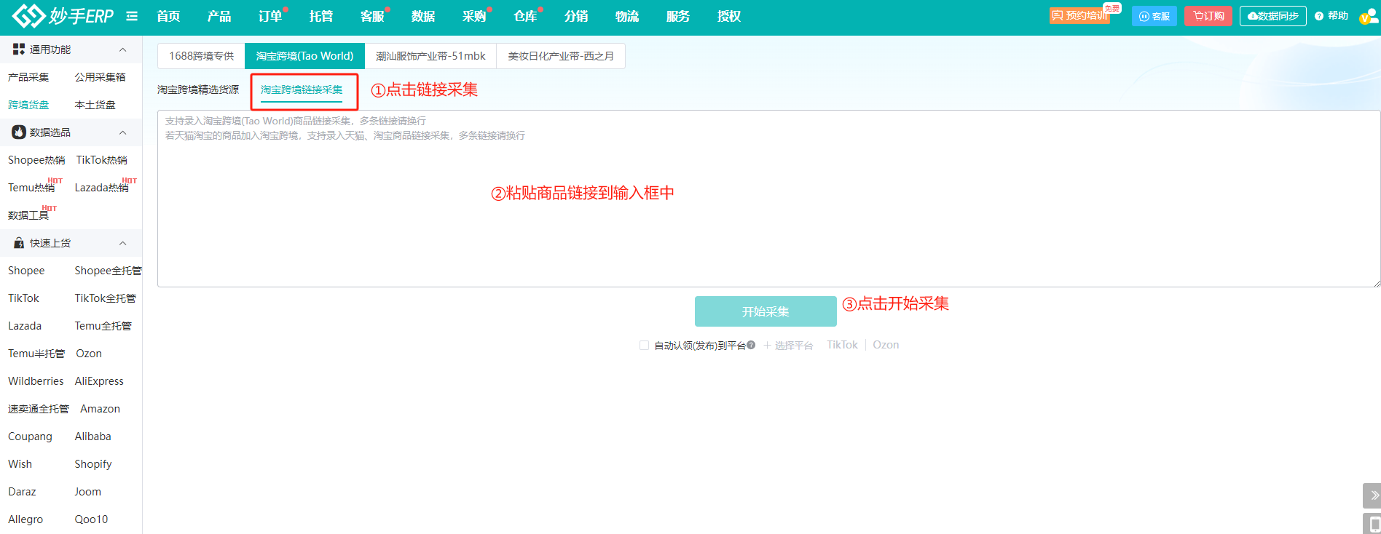The image size is (1381, 534).
Task: Open Wildberries in the sidebar
Action: [x=36, y=381]
